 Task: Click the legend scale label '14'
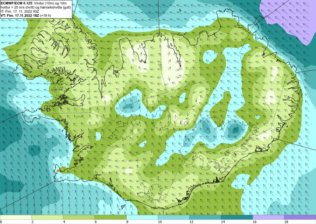click(x=223, y=222)
